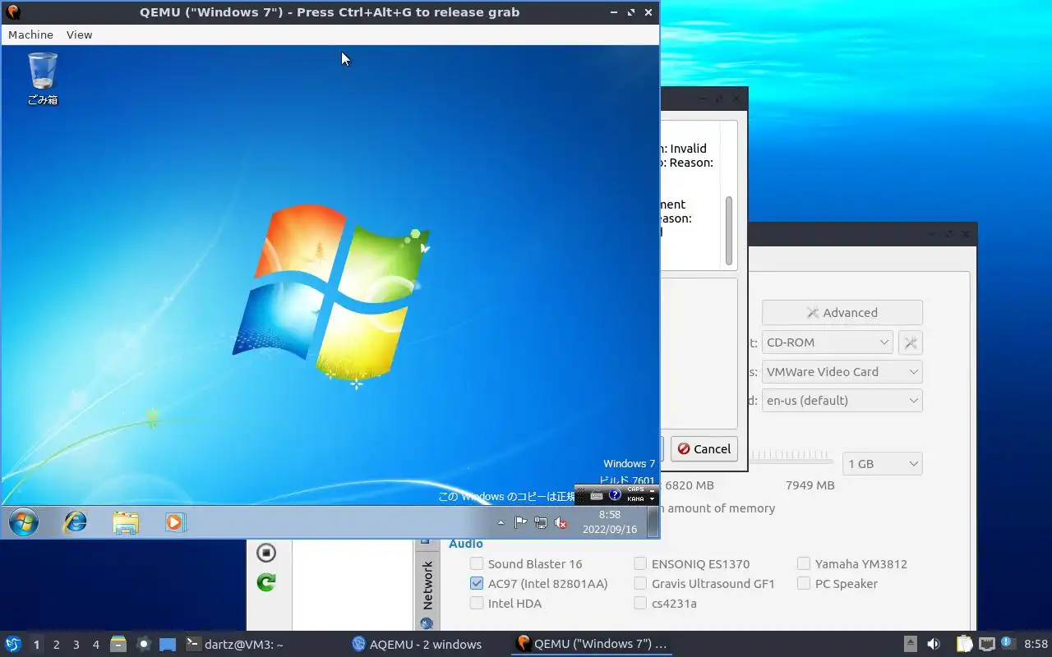
Task: Click the IME keyboard pad icon
Action: 597,495
